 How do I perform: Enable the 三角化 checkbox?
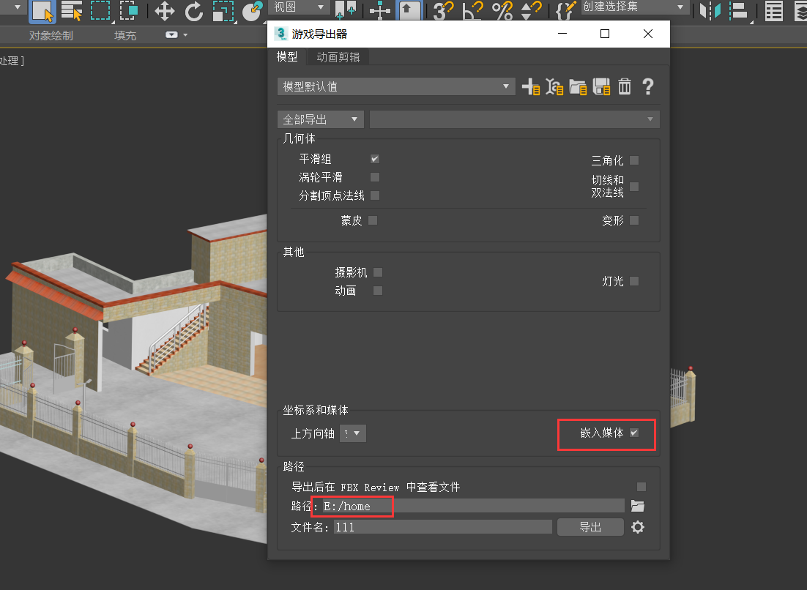coord(633,160)
